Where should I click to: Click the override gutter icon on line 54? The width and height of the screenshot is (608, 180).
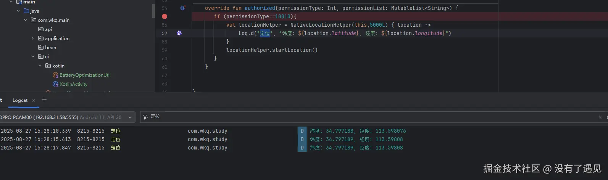(183, 8)
